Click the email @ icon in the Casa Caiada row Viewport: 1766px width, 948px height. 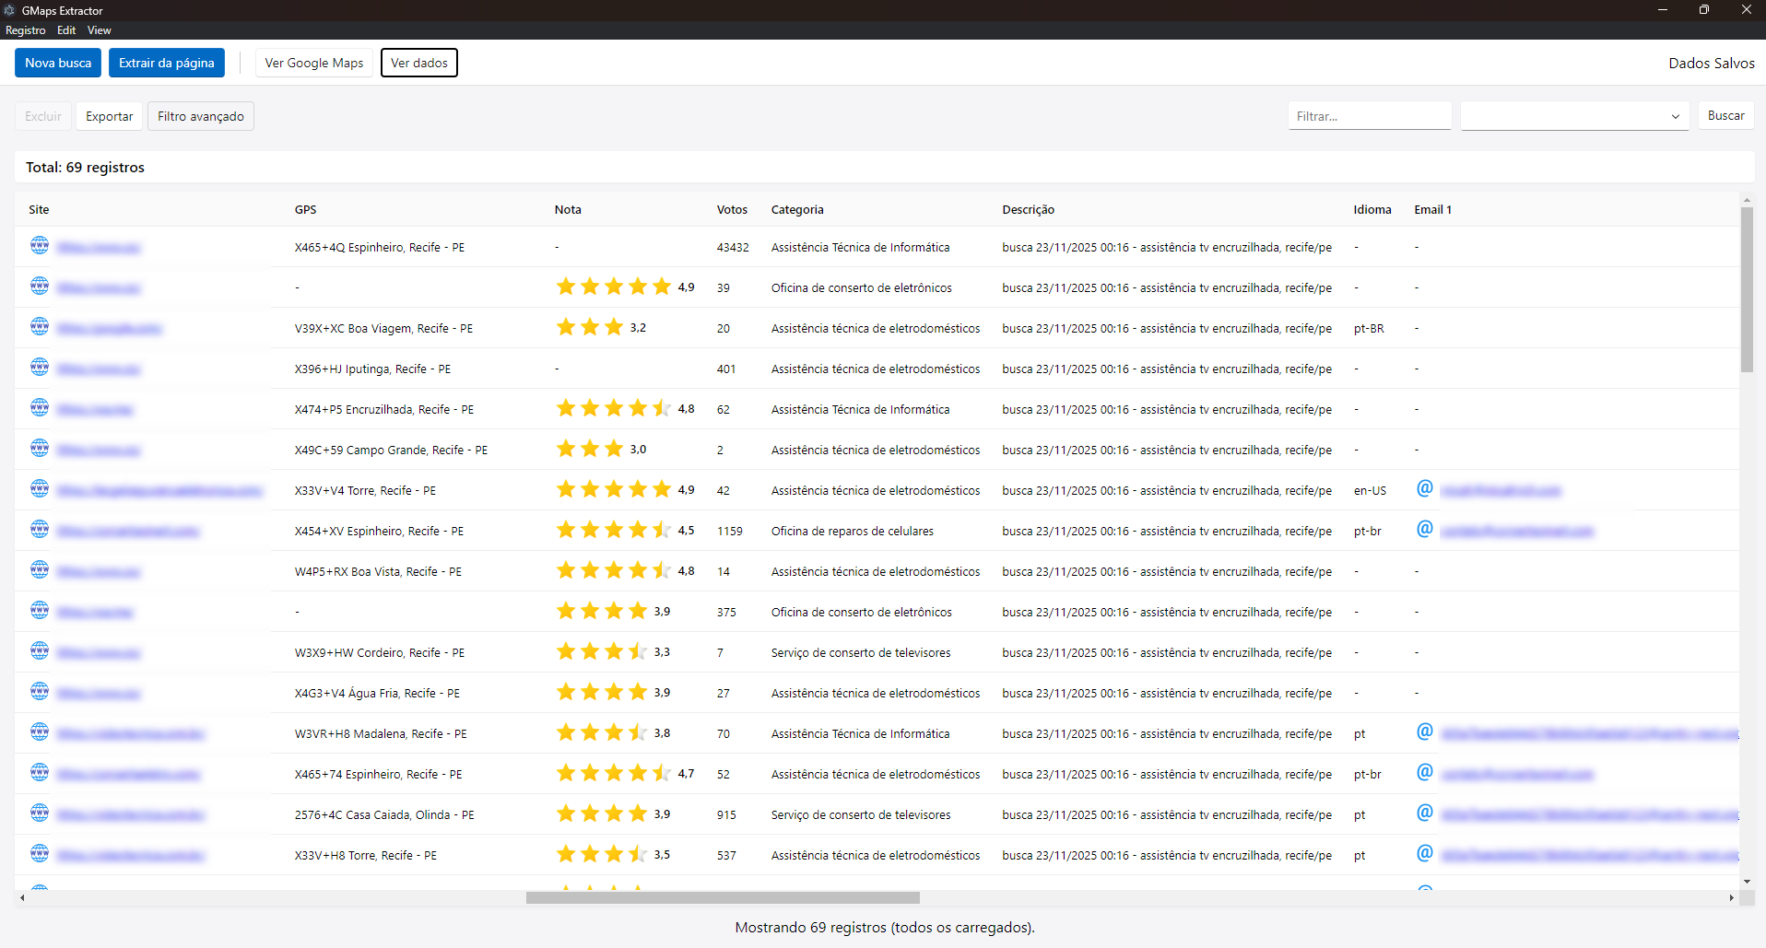(x=1425, y=813)
